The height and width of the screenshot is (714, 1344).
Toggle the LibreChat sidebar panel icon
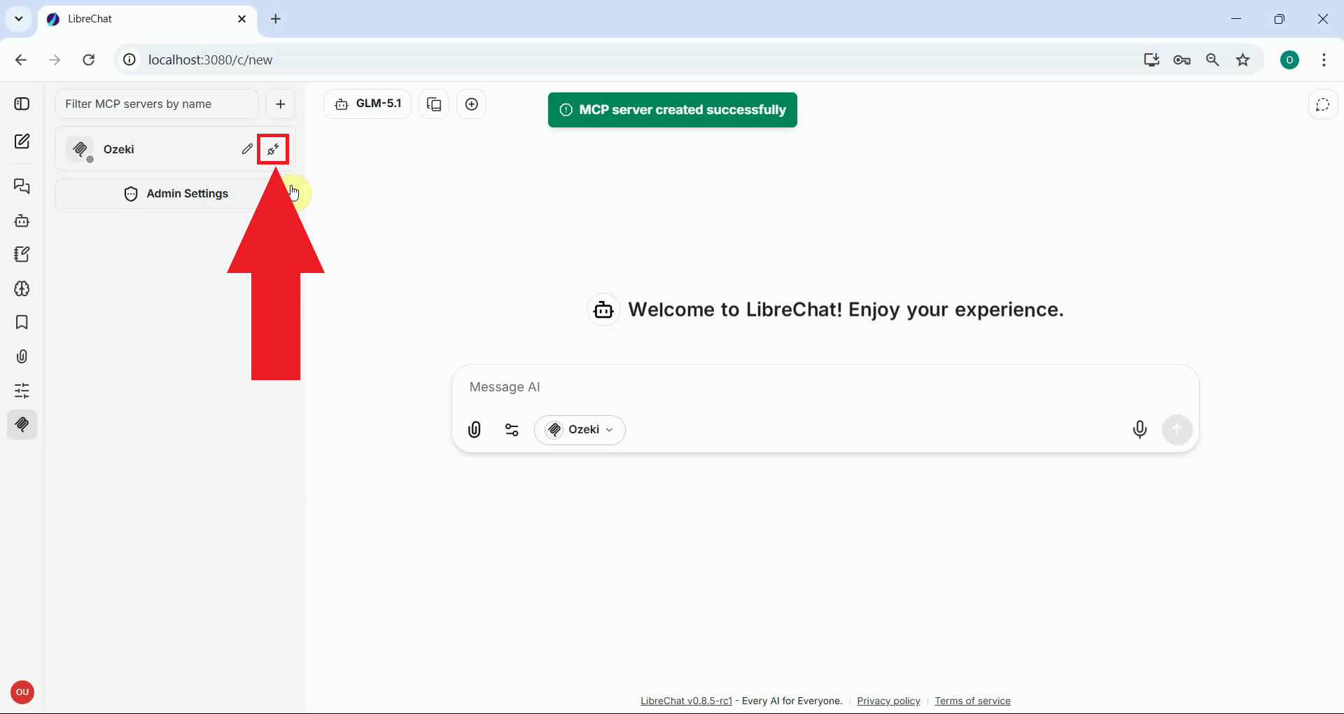click(x=22, y=104)
